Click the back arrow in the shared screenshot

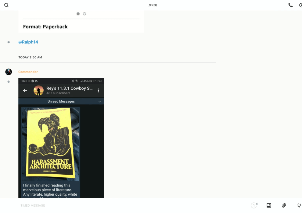click(x=25, y=90)
